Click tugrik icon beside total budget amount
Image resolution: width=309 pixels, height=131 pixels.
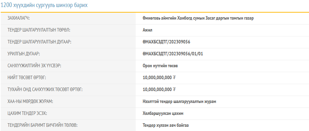[174, 78]
